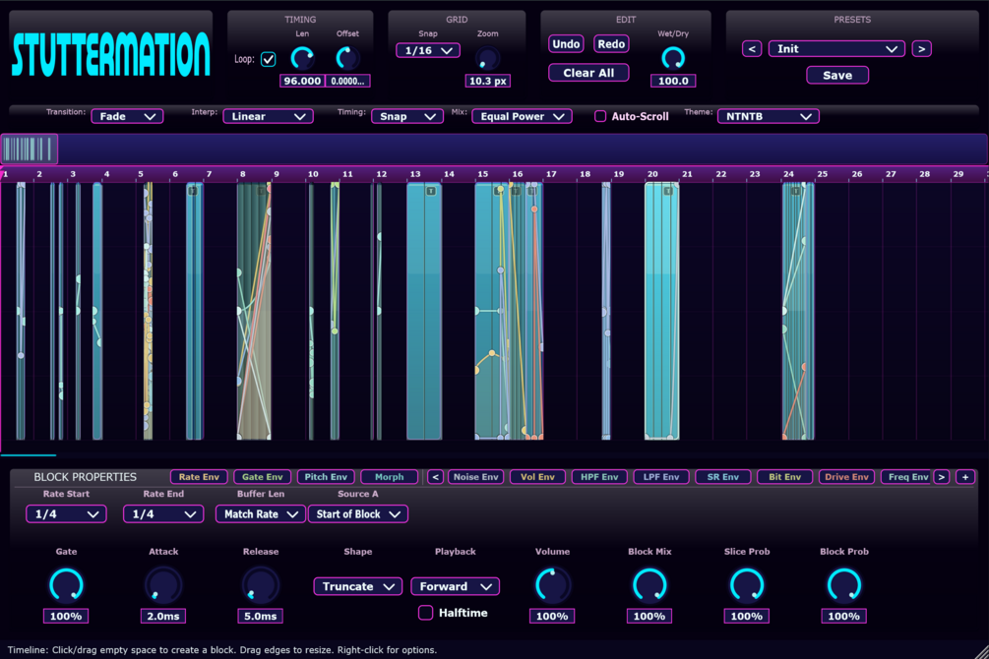This screenshot has width=989, height=659.
Task: Switch to the SR Env tab
Action: click(723, 477)
